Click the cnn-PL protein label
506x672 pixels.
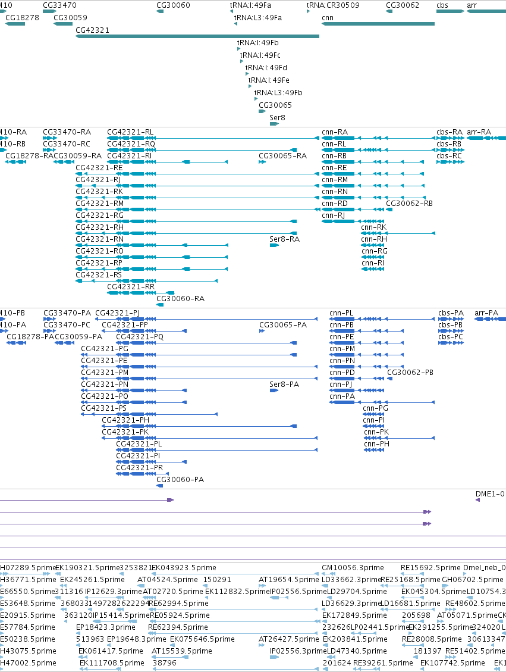click(x=342, y=313)
